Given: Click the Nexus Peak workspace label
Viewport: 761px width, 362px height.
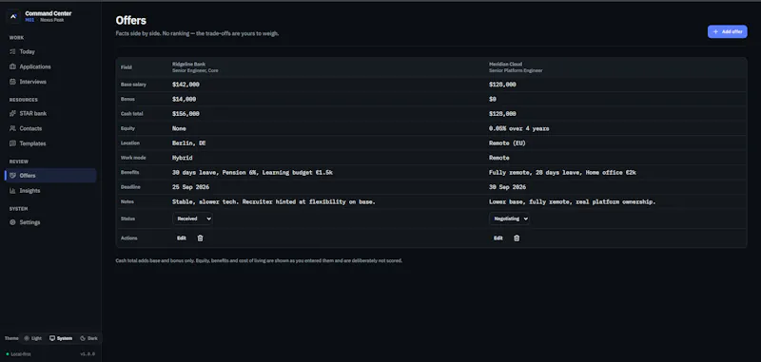Looking at the screenshot, I should click(52, 20).
